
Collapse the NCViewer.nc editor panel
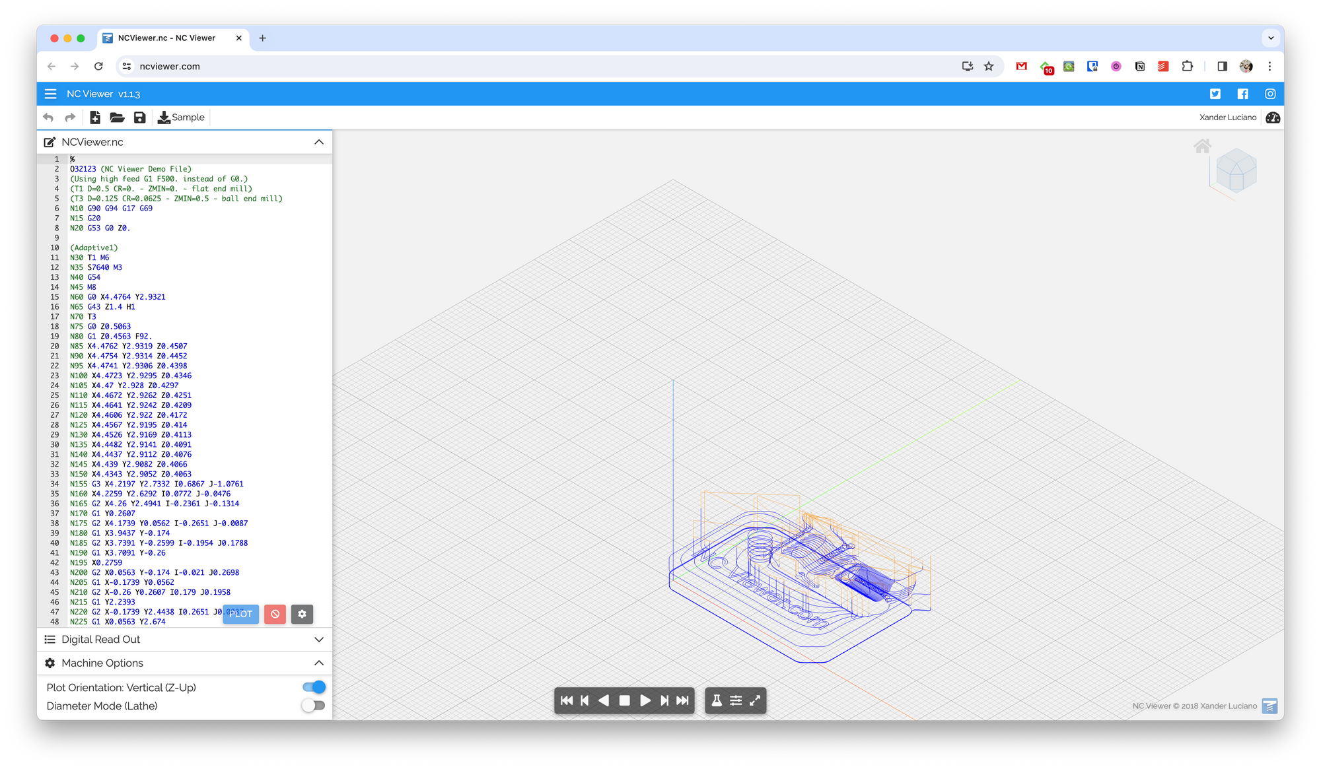(x=319, y=142)
